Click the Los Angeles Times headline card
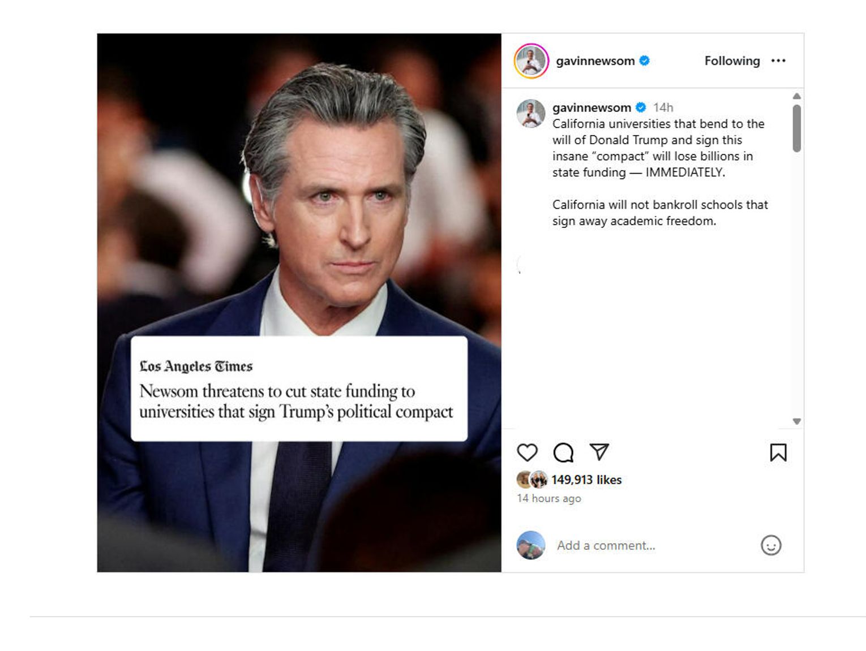The image size is (866, 651). [x=299, y=389]
